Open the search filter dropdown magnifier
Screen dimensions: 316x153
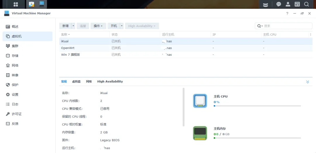(x=260, y=26)
